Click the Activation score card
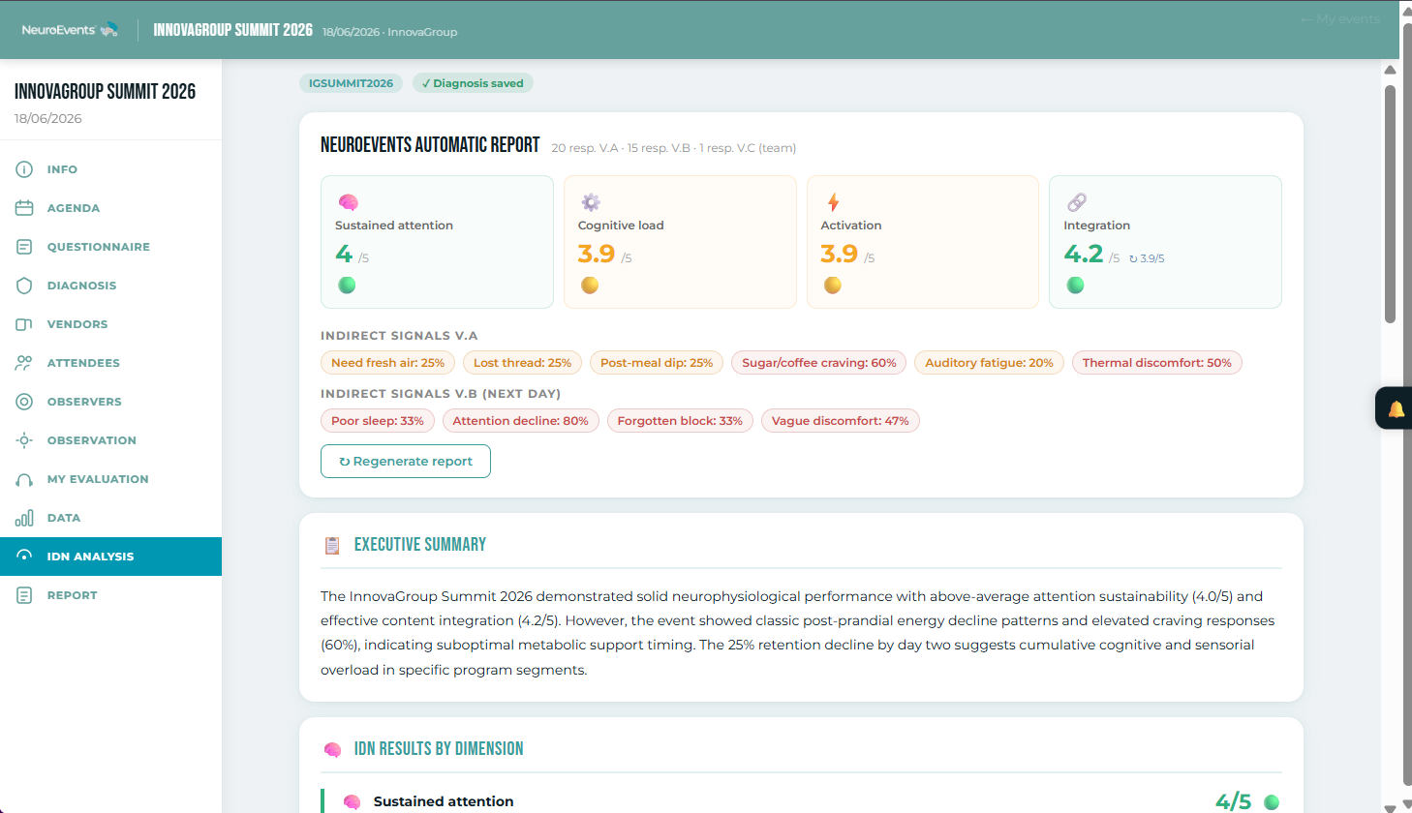The image size is (1412, 813). pyautogui.click(x=923, y=242)
